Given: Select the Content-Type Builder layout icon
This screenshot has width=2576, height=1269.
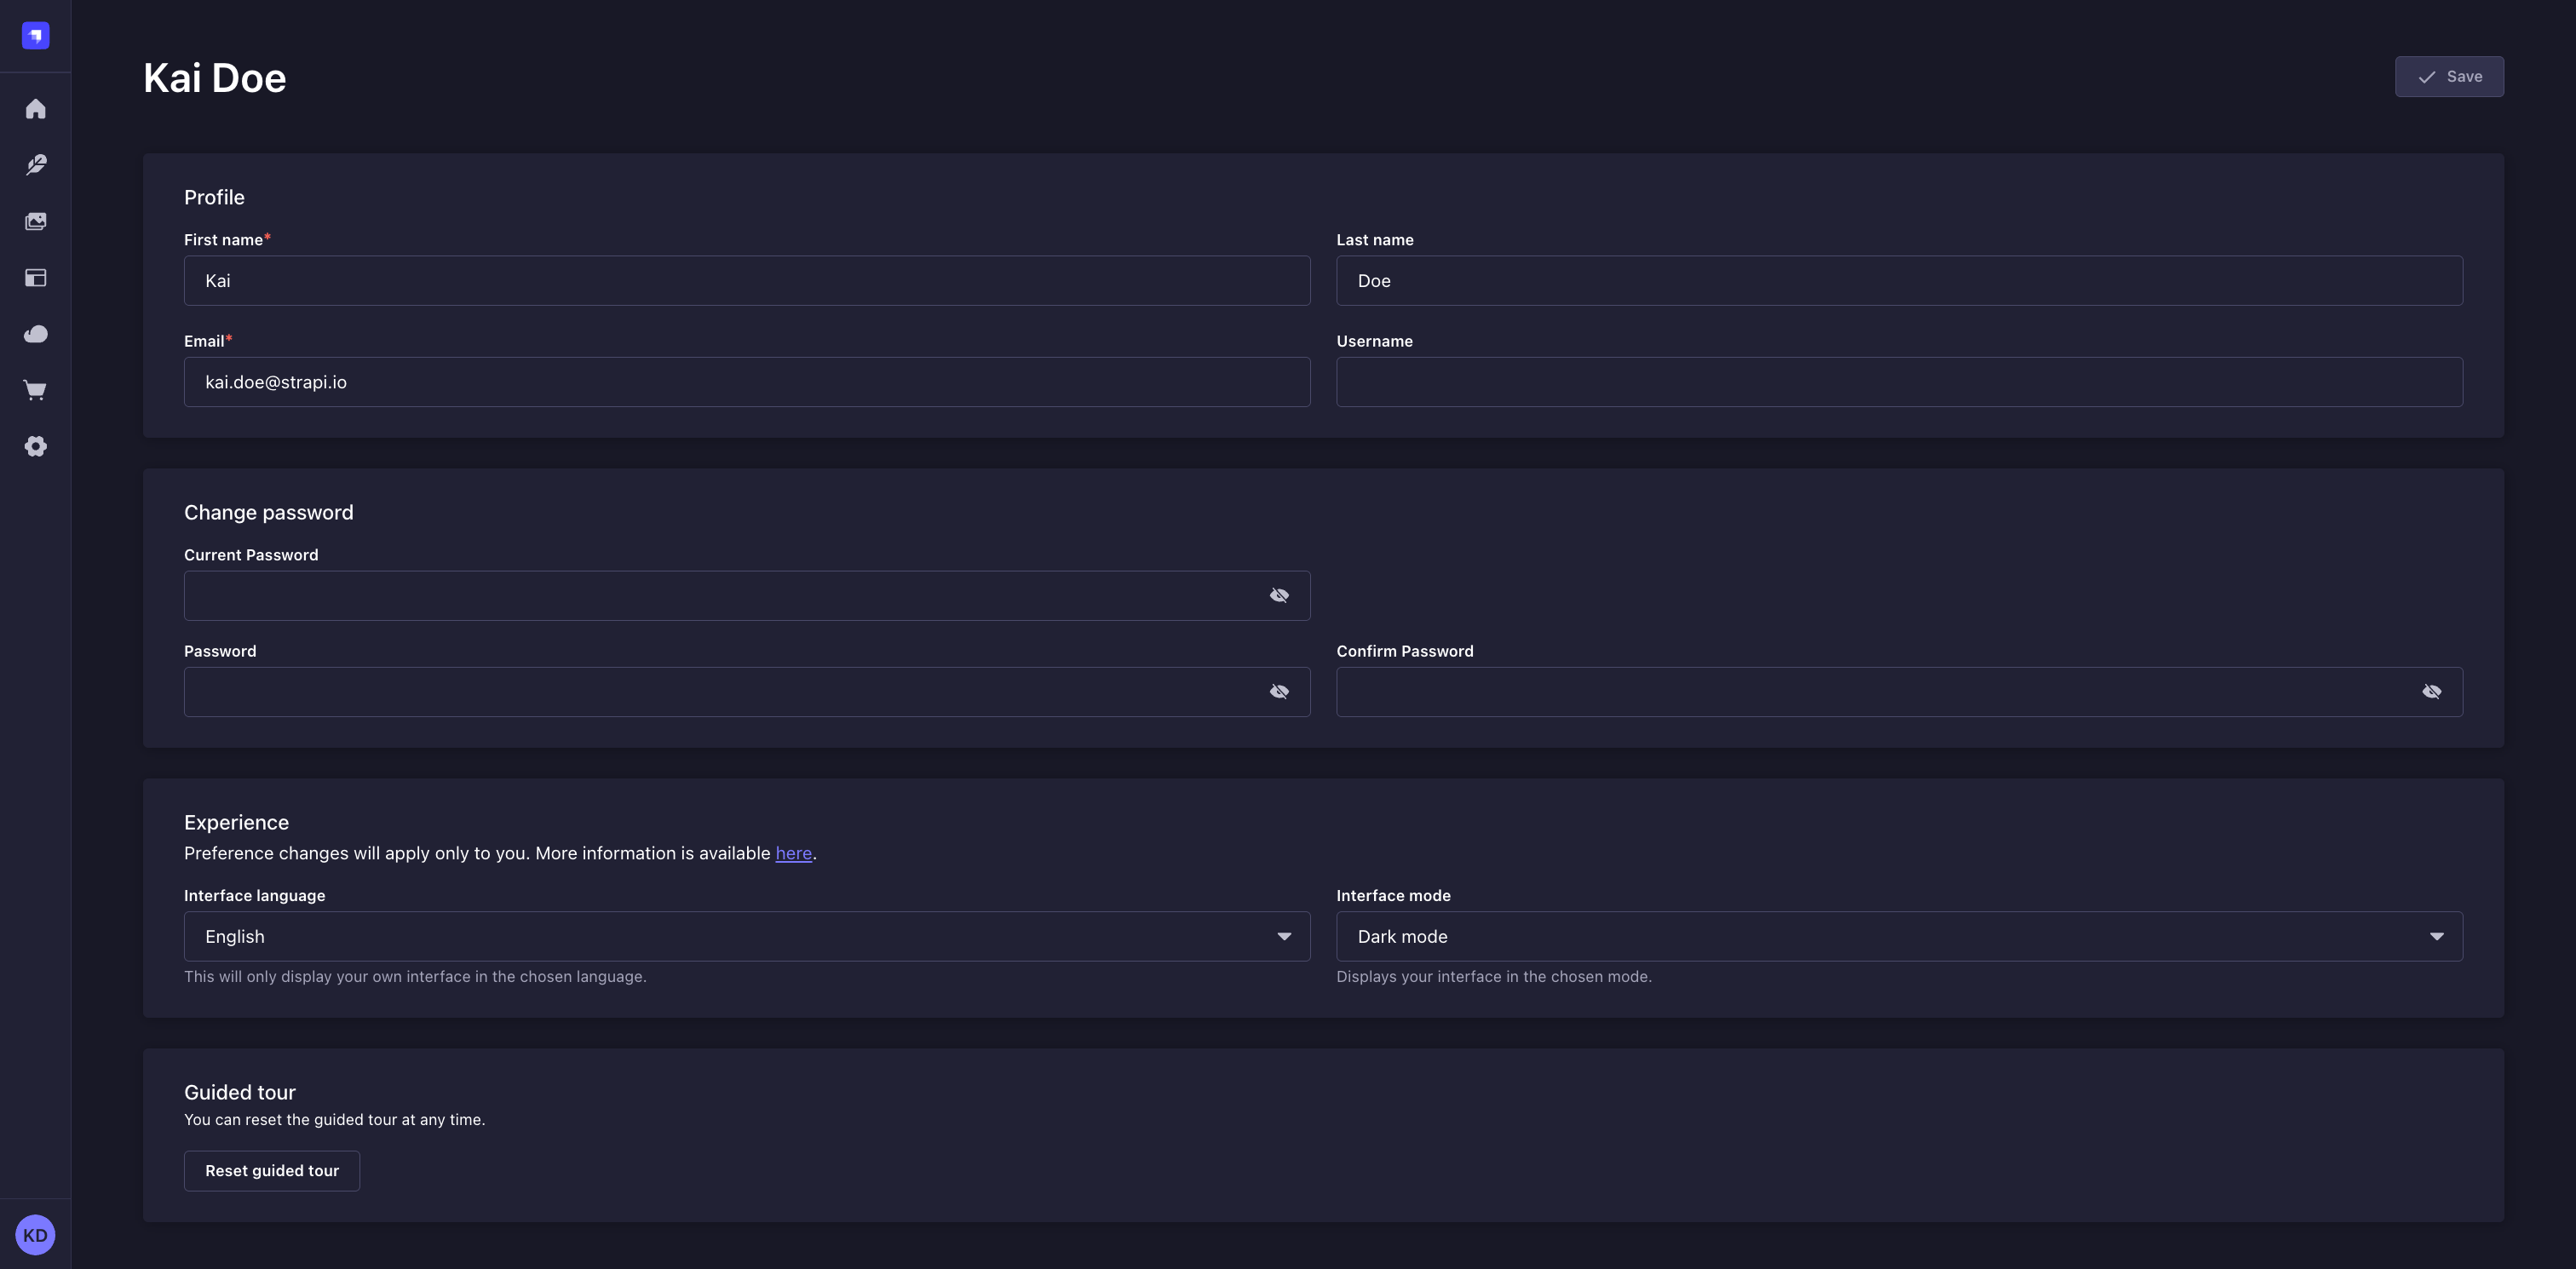Looking at the screenshot, I should point(35,277).
